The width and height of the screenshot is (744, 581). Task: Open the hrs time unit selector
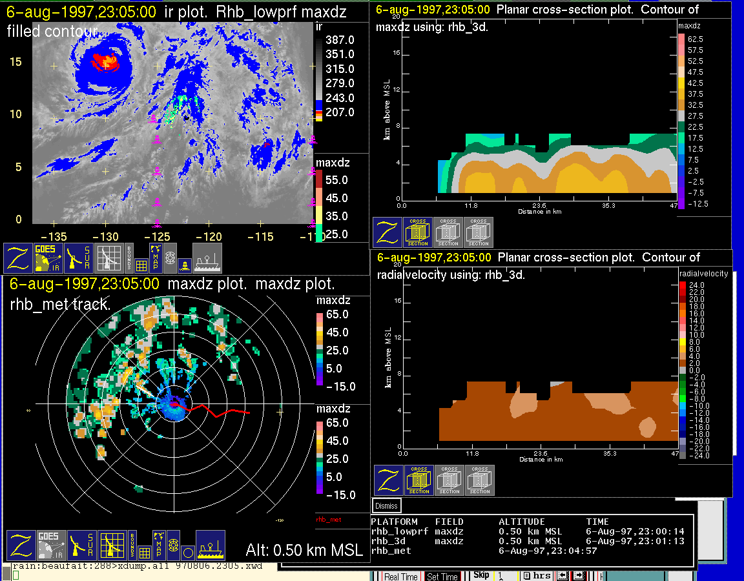pos(540,576)
